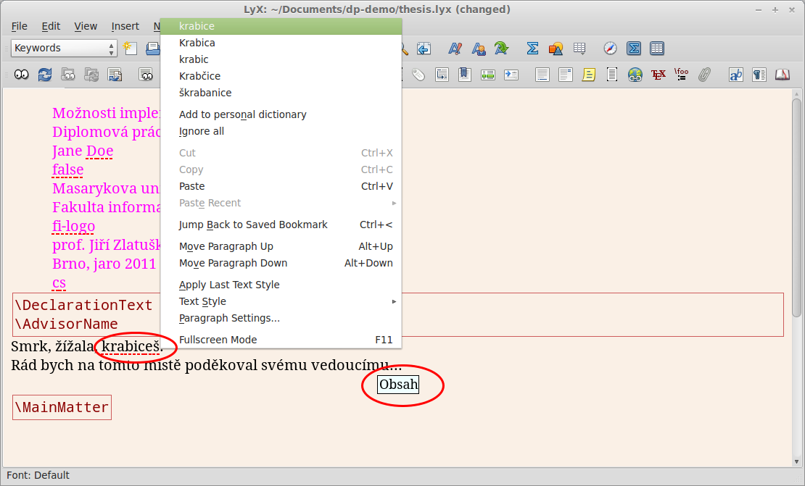Click the Navigate back arrow icon
Image resolution: width=805 pixels, height=486 pixels.
pyautogui.click(x=424, y=49)
